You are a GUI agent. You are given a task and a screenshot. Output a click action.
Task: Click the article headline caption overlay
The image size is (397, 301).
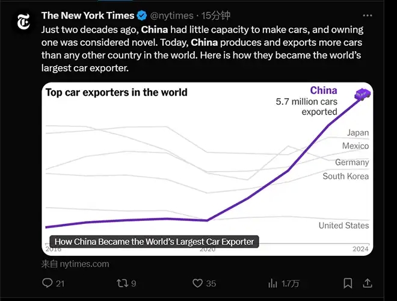click(x=154, y=242)
